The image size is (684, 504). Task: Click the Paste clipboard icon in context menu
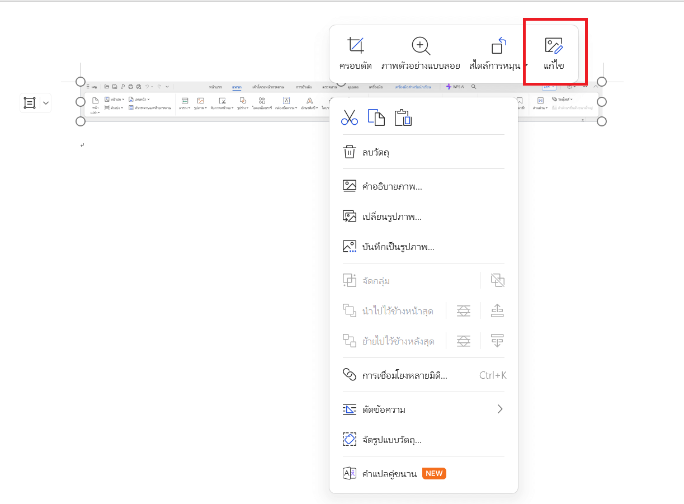403,117
